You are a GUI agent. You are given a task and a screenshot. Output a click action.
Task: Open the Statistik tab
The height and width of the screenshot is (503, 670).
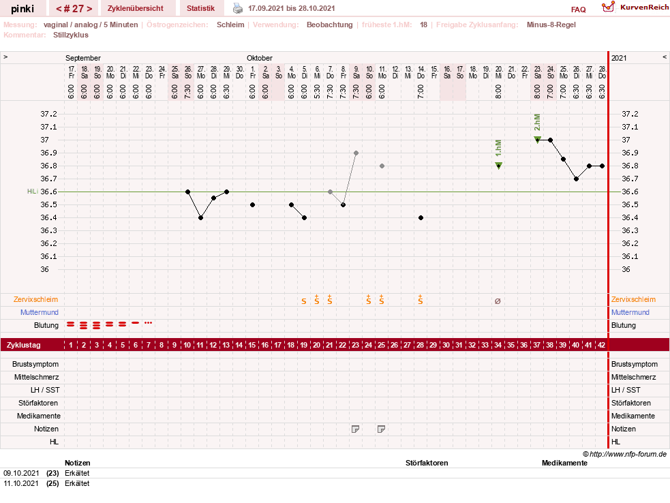tap(200, 8)
